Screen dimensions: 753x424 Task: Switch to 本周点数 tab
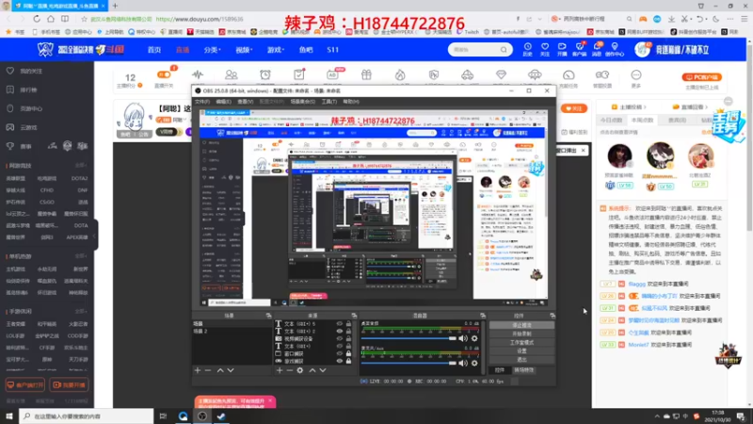tap(643, 120)
